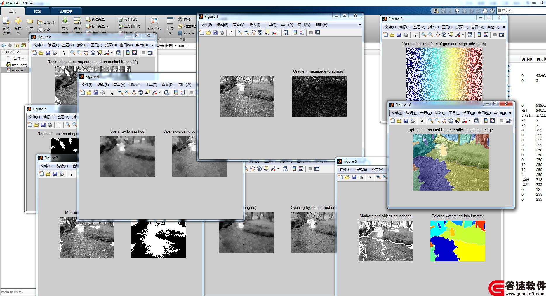Select Data Cursor tool in Figure 4
The height and width of the screenshot is (296, 546).
pyautogui.click(x=147, y=92)
